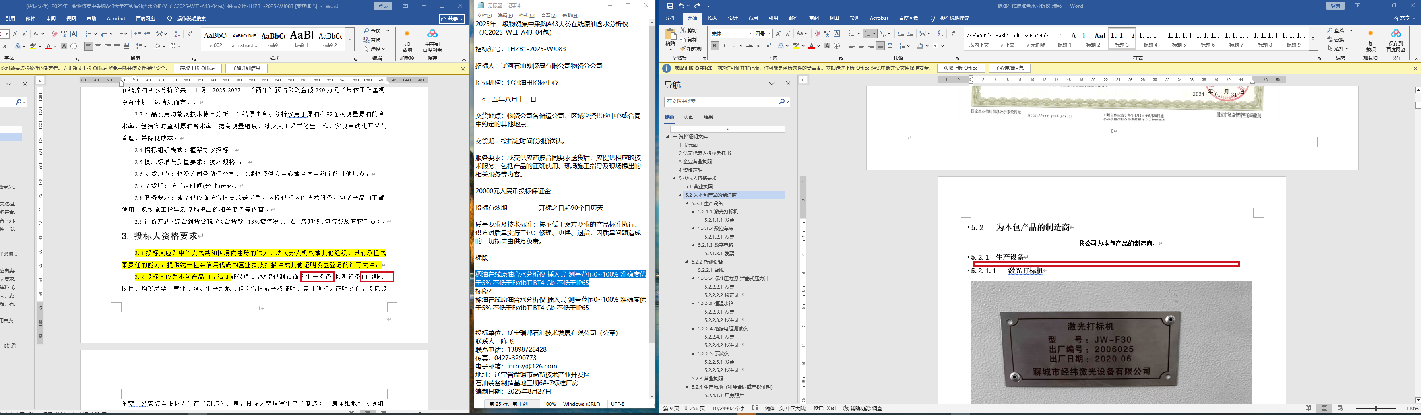The width and height of the screenshot is (1421, 415).
Task: Collapse 5.2.1 生产设备 node in navigation
Action: (687, 203)
